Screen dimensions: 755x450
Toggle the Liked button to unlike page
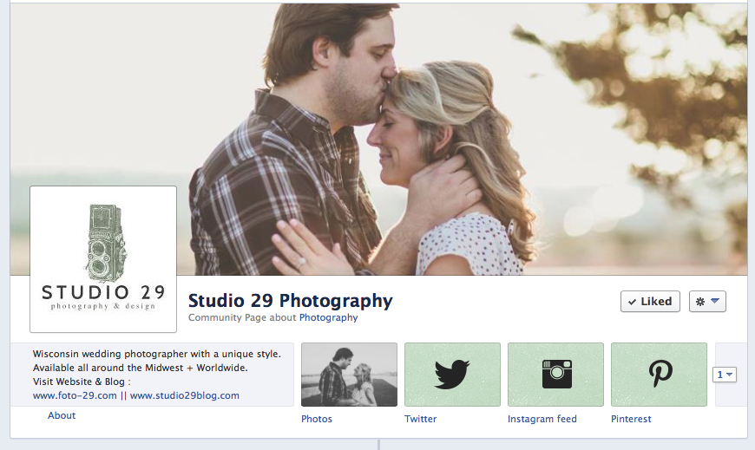click(x=650, y=302)
